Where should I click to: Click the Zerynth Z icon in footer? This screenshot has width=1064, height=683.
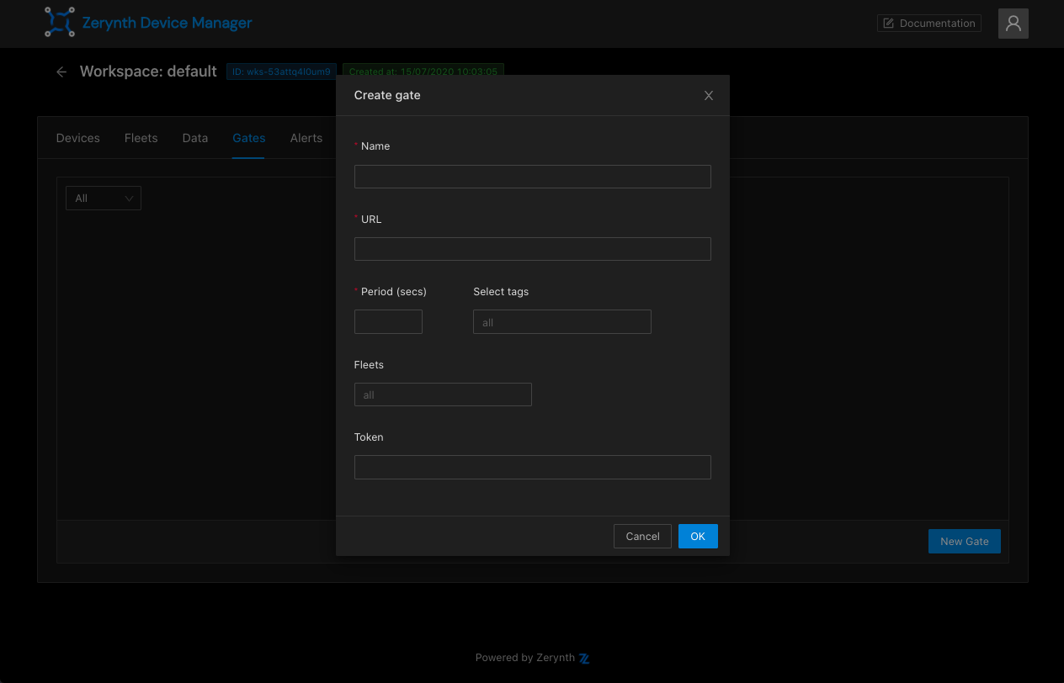pos(584,659)
